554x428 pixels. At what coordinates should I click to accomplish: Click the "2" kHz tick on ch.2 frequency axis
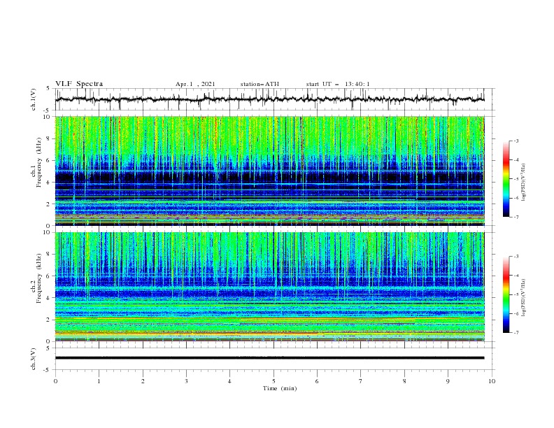(x=49, y=320)
